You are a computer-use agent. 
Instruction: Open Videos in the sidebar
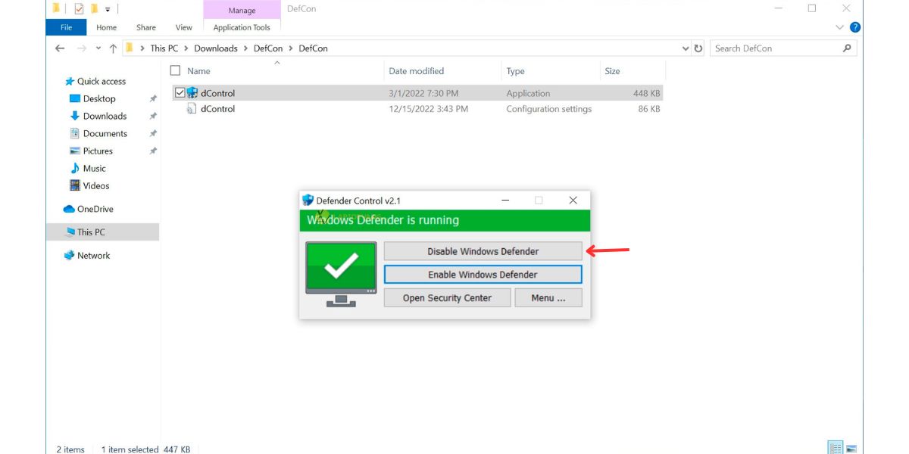pyautogui.click(x=96, y=185)
